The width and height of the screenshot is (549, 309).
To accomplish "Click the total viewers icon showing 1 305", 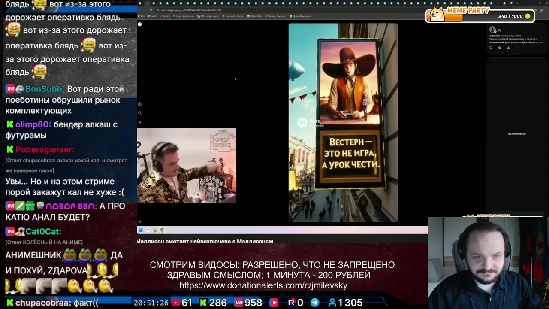I will point(332,303).
